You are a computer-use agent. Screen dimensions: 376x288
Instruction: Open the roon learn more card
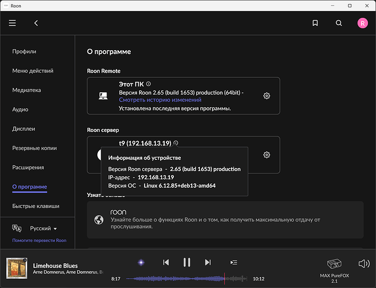[x=225, y=219]
